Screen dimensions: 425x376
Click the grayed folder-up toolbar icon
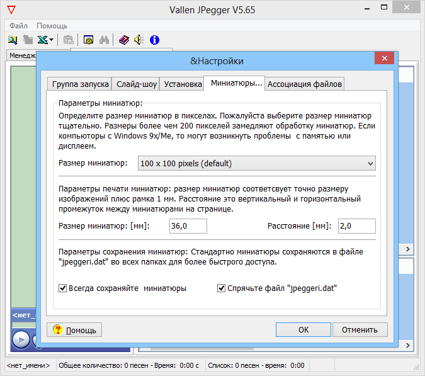(x=28, y=40)
